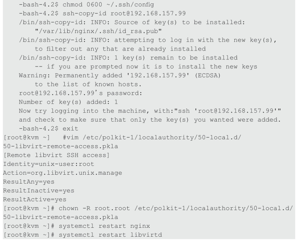Viewport: 297px width, 240px height.
Task: Click the attempting to log in line
Action: click(148, 40)
